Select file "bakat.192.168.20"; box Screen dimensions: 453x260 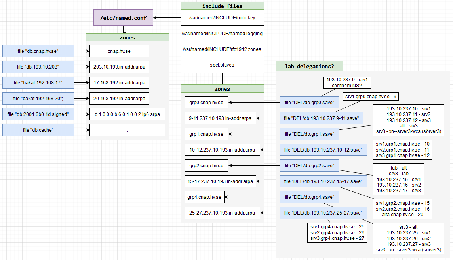(38, 99)
